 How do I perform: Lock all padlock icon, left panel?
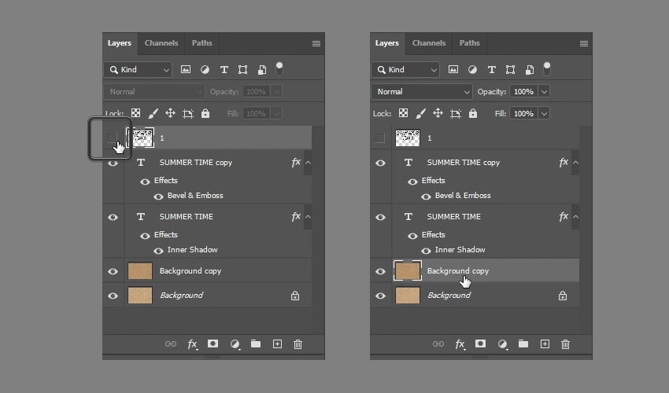205,113
